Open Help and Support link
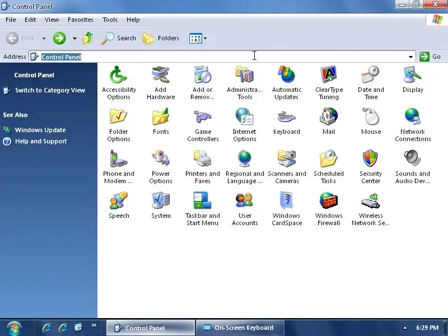The height and width of the screenshot is (336, 448). click(x=41, y=141)
